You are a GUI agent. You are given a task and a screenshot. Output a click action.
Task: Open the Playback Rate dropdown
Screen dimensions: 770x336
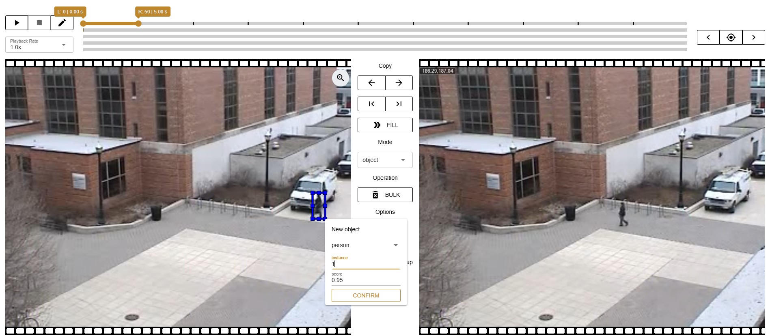point(39,45)
